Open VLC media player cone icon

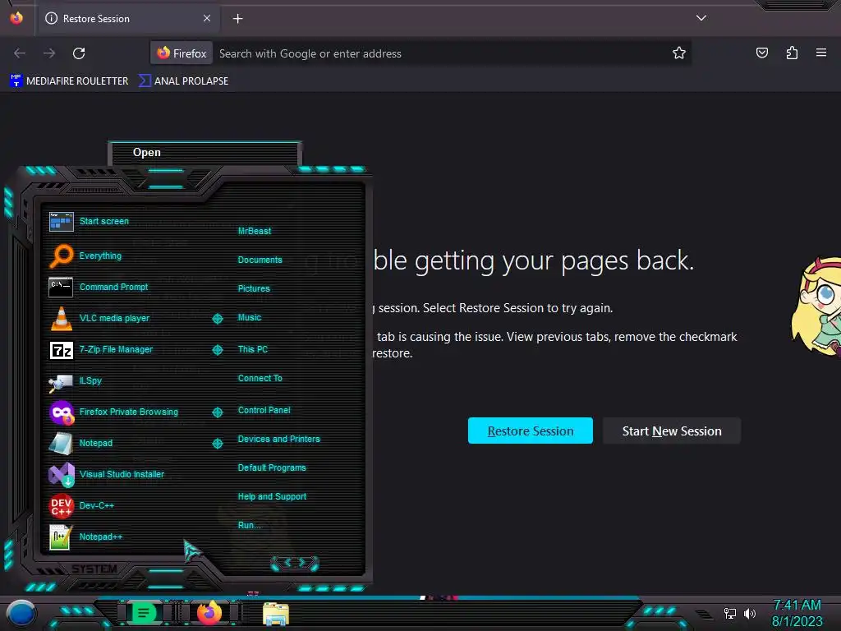click(x=61, y=318)
